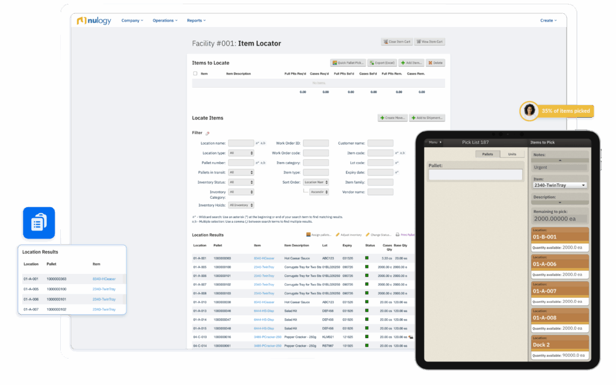
Task: Click the blue document list icon
Action: tap(38, 224)
